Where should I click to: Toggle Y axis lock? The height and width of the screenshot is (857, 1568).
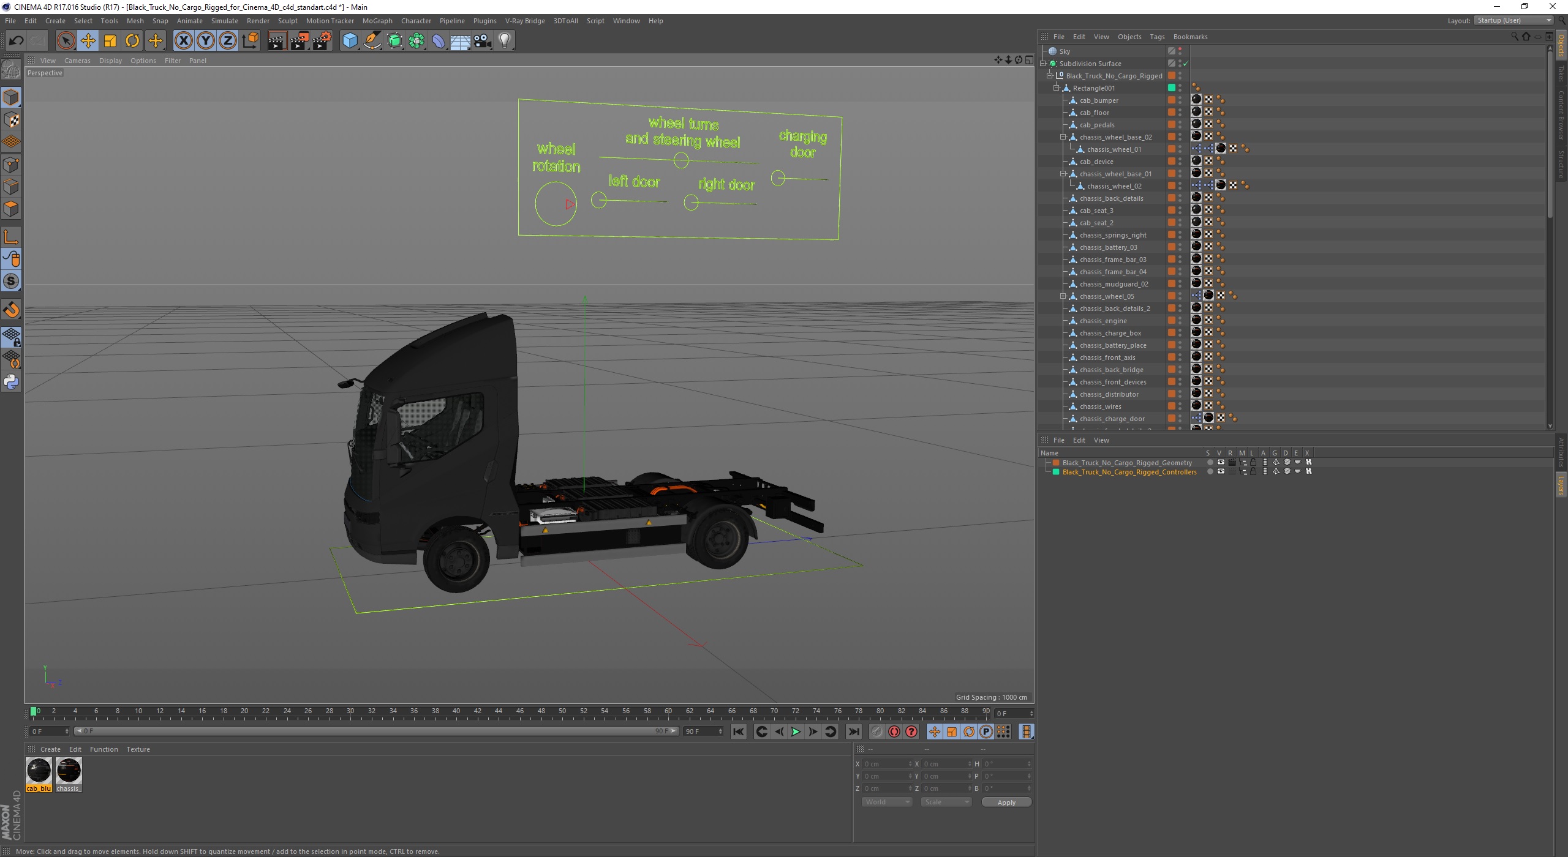tap(206, 41)
